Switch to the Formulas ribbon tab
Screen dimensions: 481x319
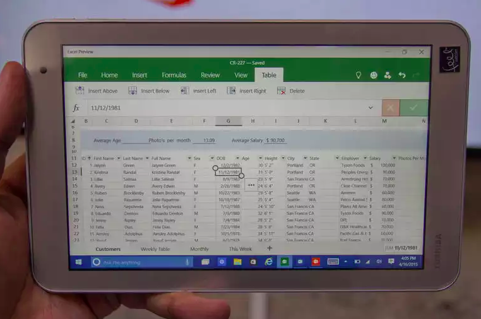pyautogui.click(x=174, y=75)
